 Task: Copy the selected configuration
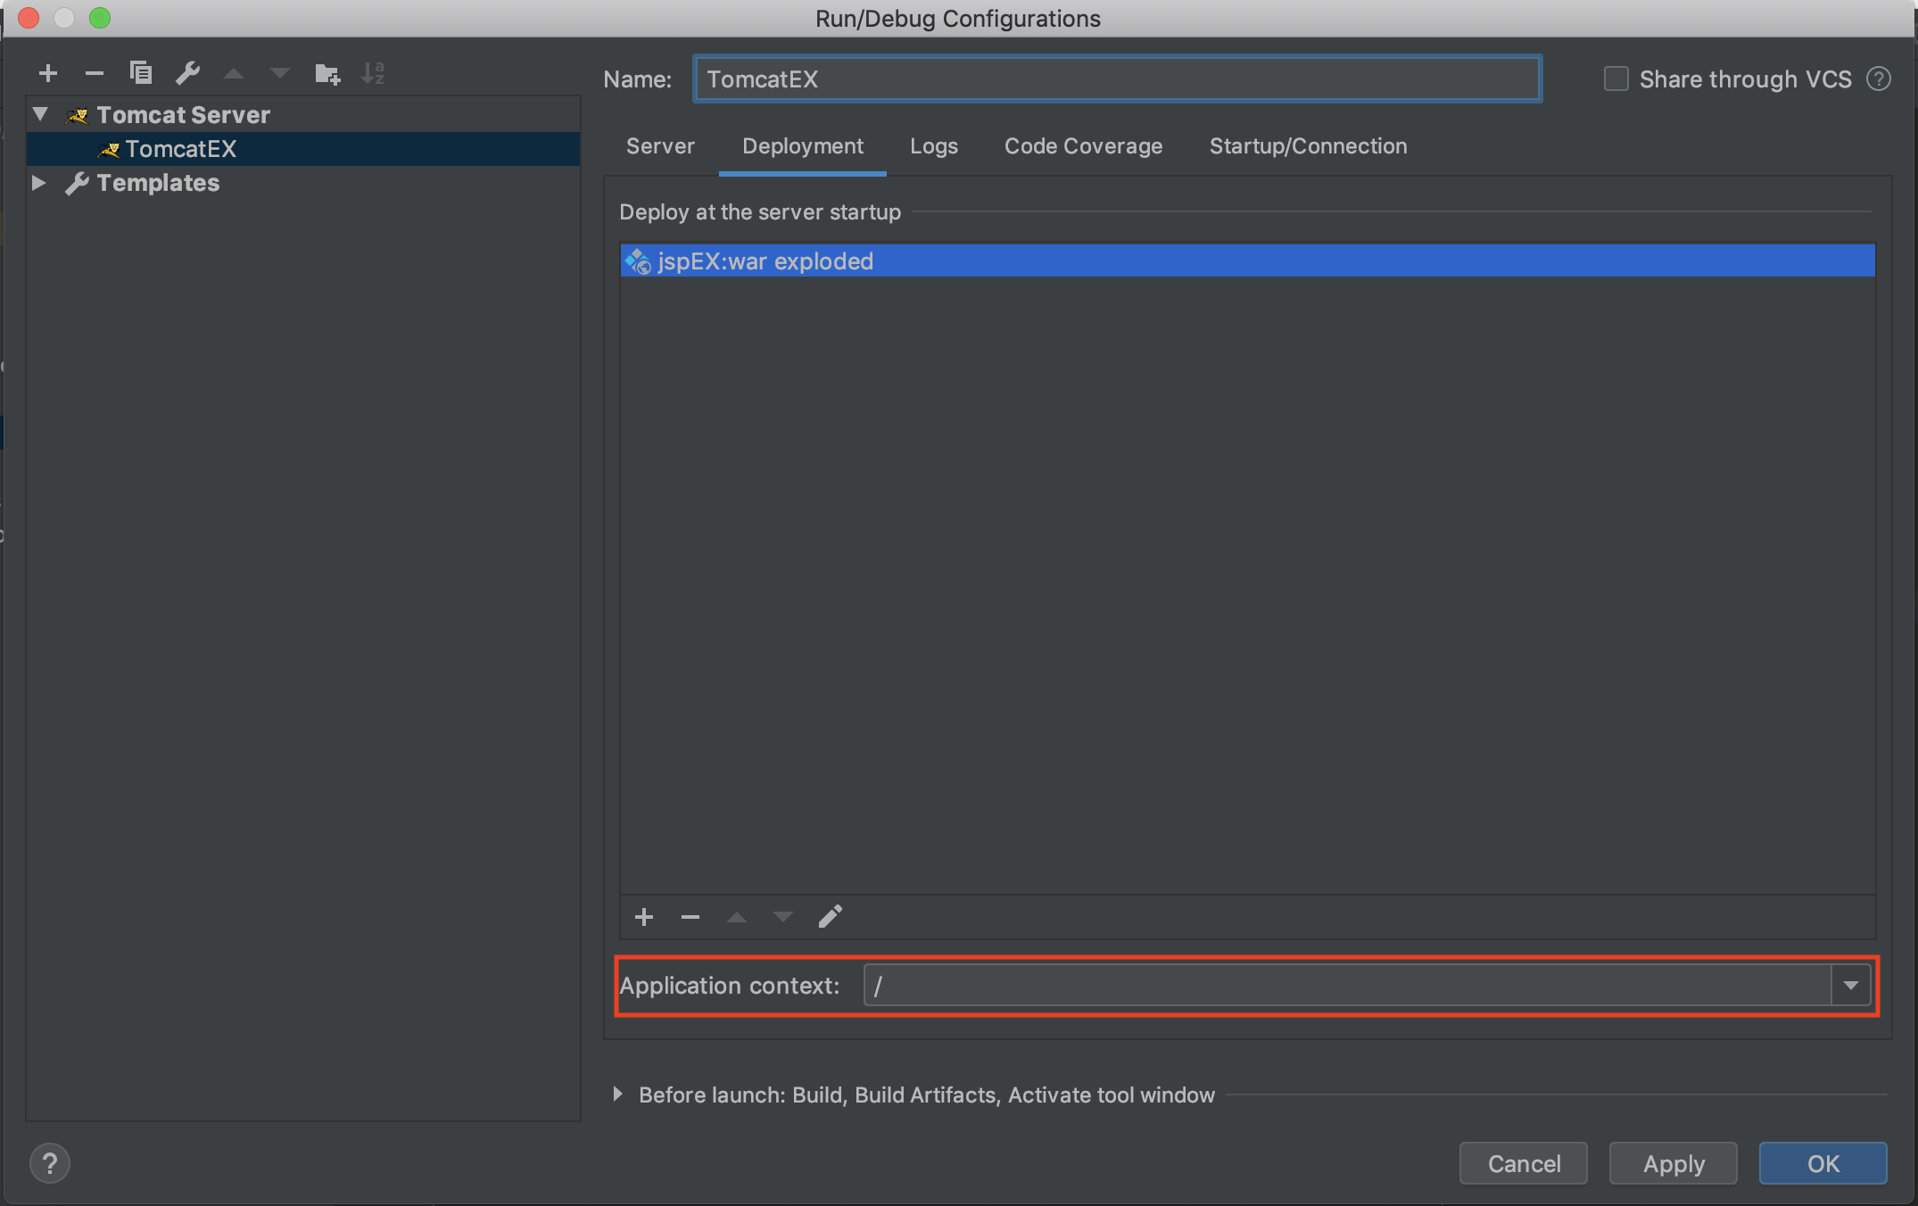coord(141,73)
